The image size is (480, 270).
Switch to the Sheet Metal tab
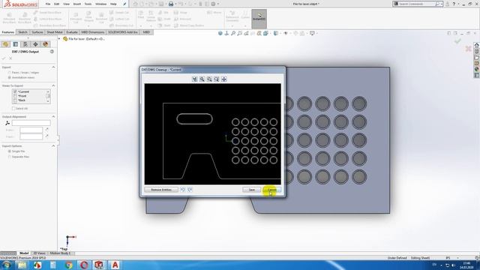click(x=55, y=32)
